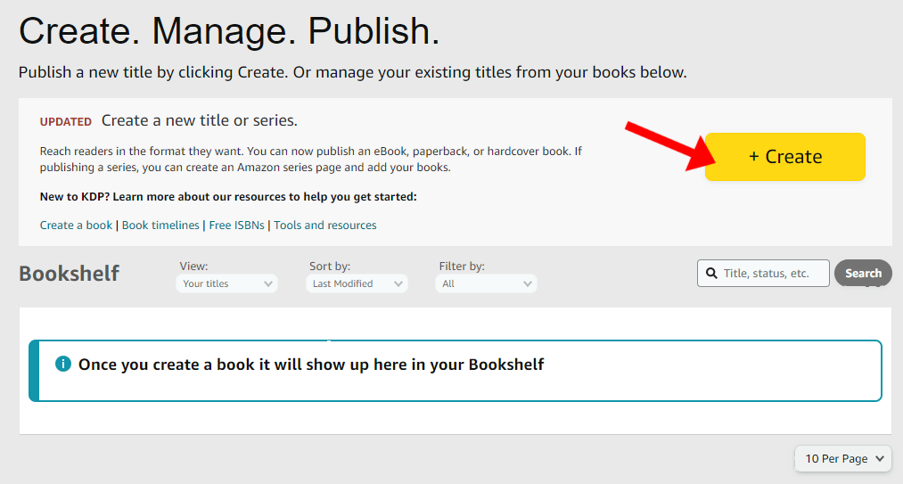
Task: Click 'Create a new title or series.' text
Action: point(200,120)
